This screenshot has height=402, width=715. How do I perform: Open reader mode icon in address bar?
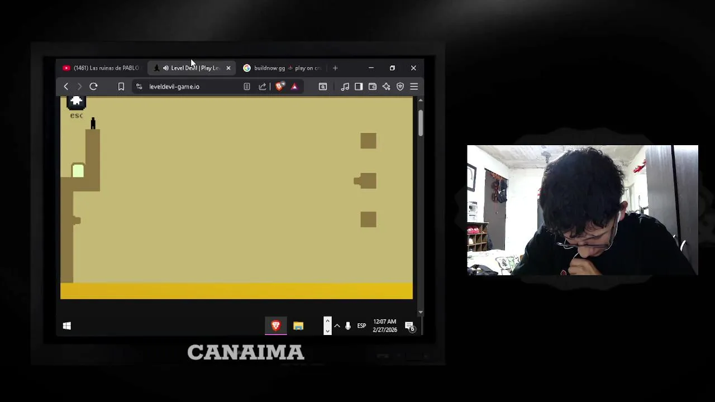(247, 87)
